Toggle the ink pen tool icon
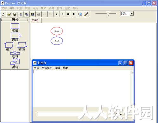The height and width of the screenshot is (123, 158). pos(86,14)
